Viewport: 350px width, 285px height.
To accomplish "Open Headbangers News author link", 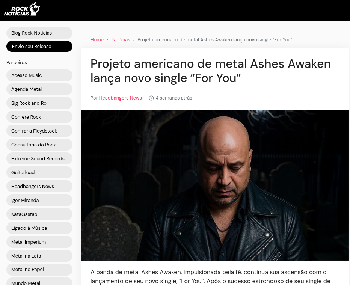I will click(120, 98).
